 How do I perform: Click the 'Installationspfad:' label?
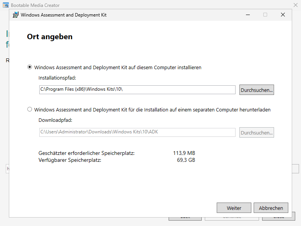coord(57,78)
